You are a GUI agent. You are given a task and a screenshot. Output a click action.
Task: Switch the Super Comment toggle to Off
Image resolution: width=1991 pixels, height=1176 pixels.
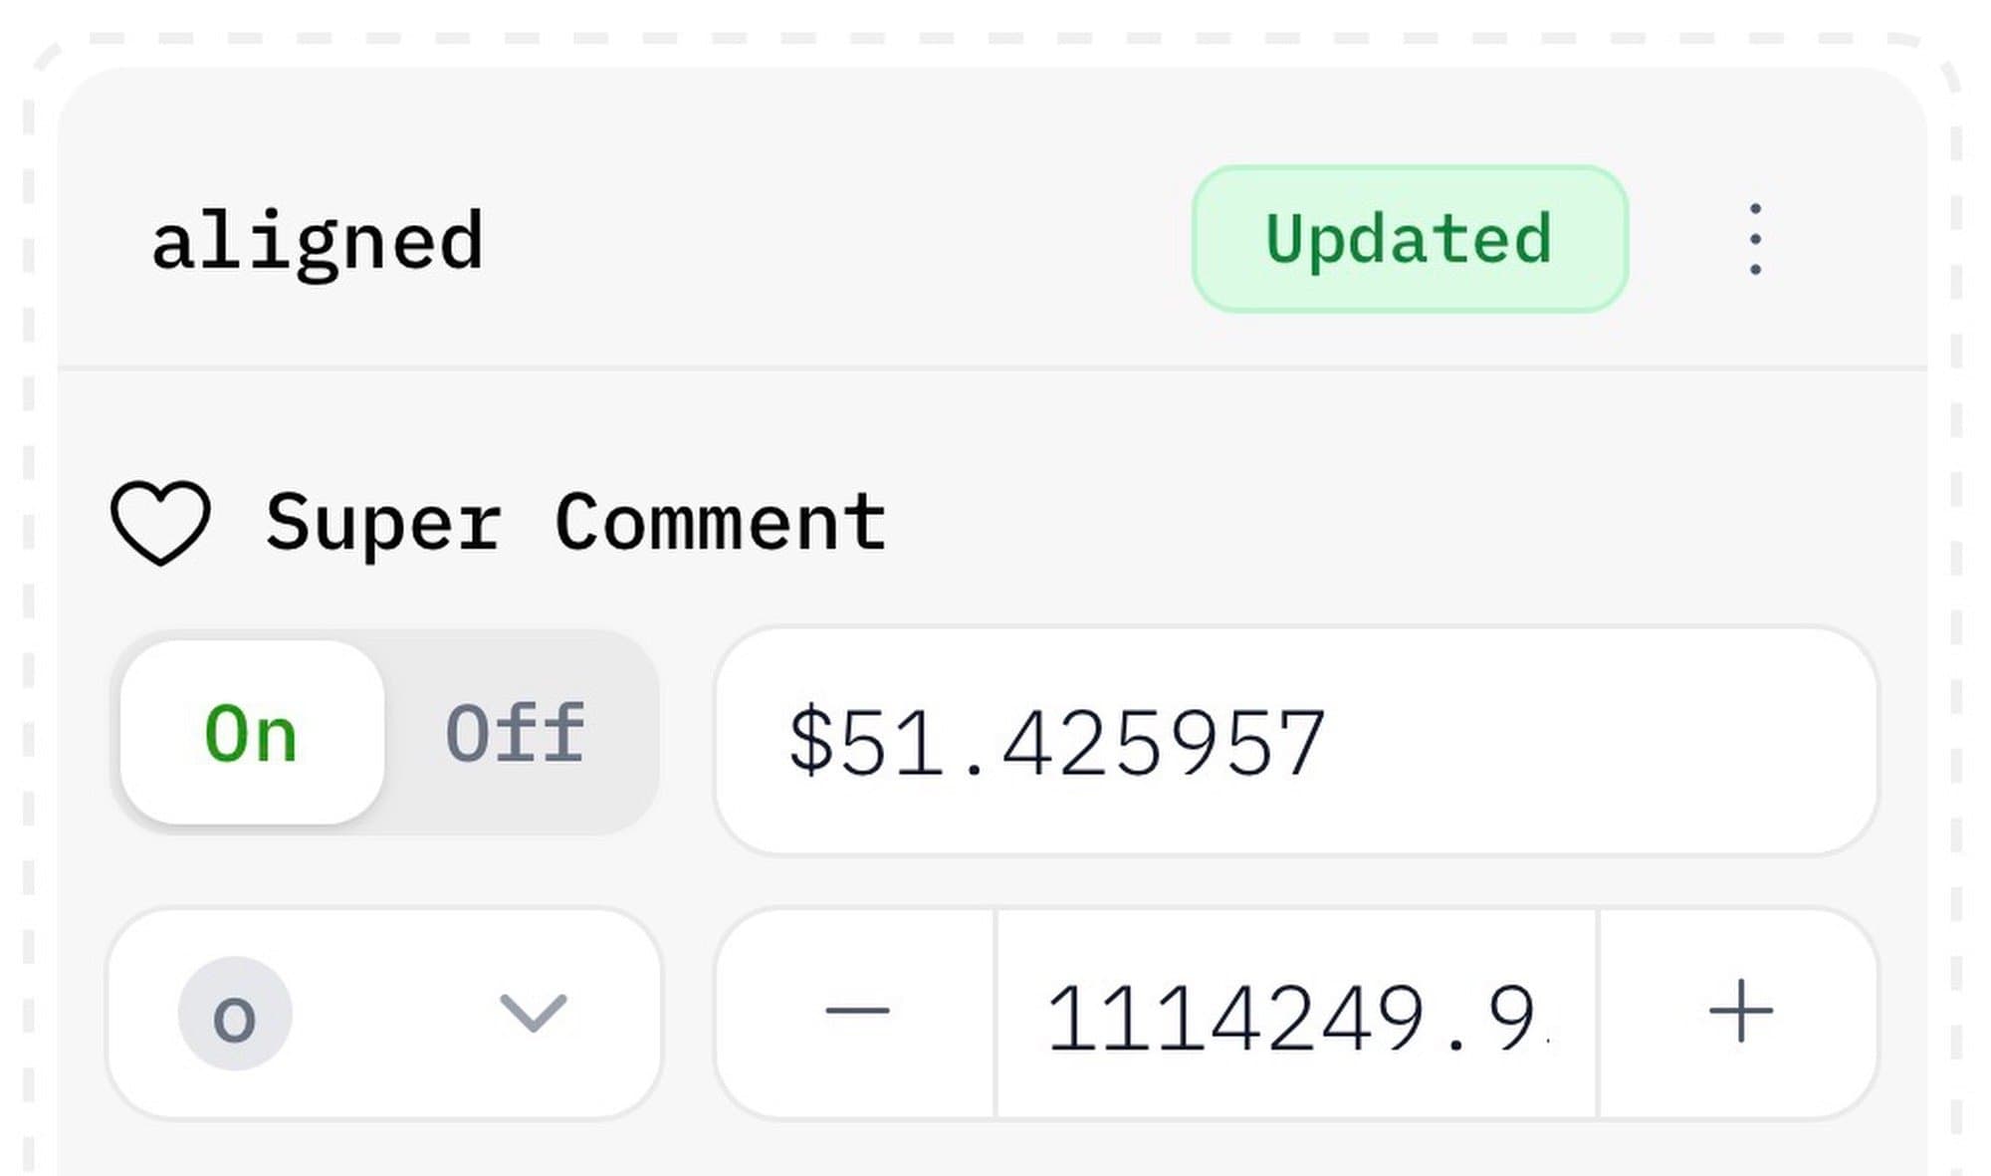[515, 733]
